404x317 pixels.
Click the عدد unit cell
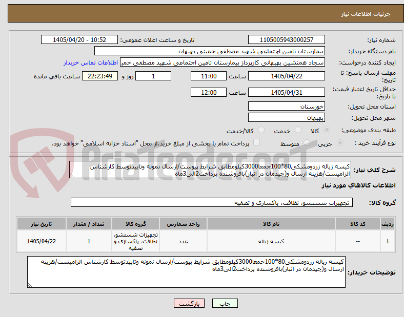183,241
